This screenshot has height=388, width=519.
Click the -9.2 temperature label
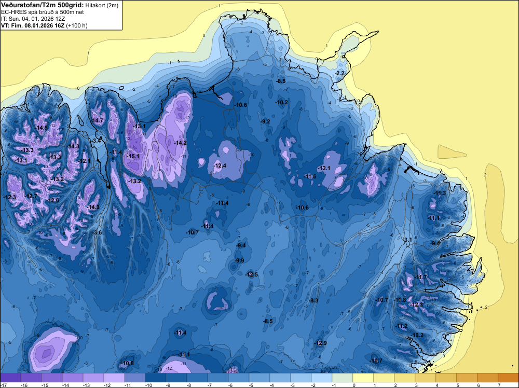pos(265,121)
